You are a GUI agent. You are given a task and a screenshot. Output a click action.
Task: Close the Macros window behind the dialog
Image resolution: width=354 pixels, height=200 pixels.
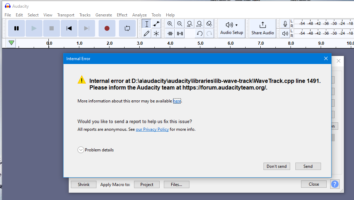click(339, 61)
